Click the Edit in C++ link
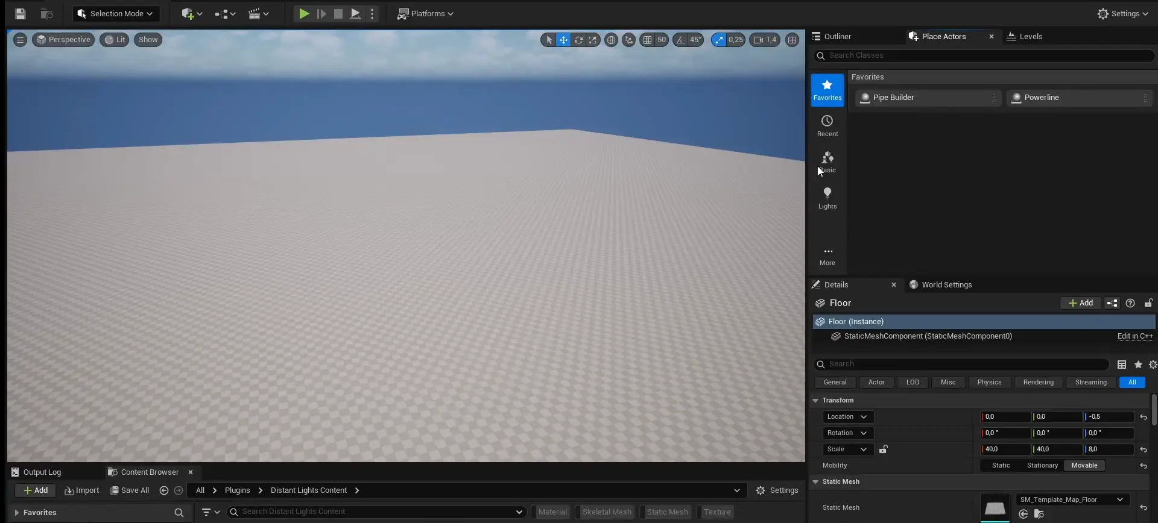Image resolution: width=1158 pixels, height=523 pixels. click(1134, 336)
